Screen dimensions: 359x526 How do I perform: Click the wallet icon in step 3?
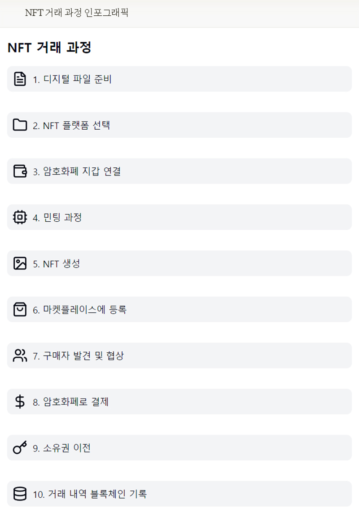click(20, 171)
